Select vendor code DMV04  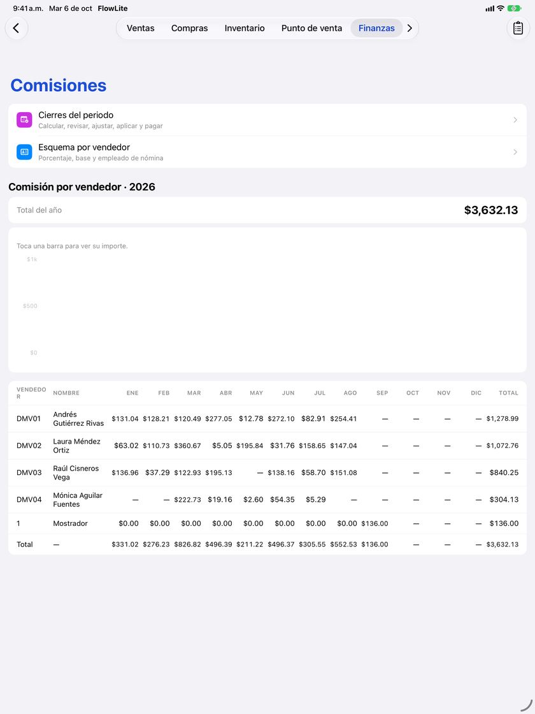(29, 500)
